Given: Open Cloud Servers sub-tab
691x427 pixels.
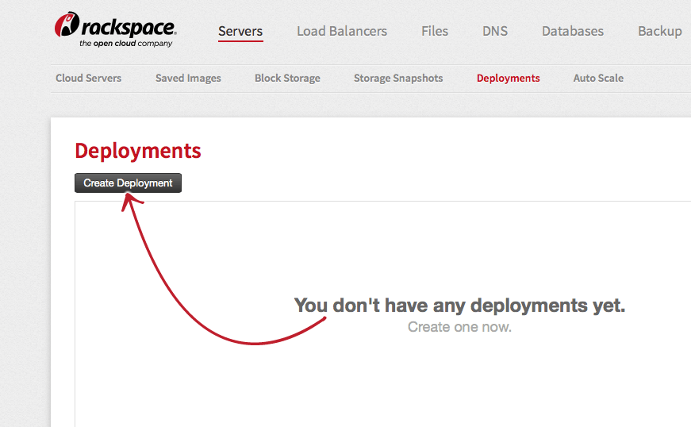Looking at the screenshot, I should 89,78.
